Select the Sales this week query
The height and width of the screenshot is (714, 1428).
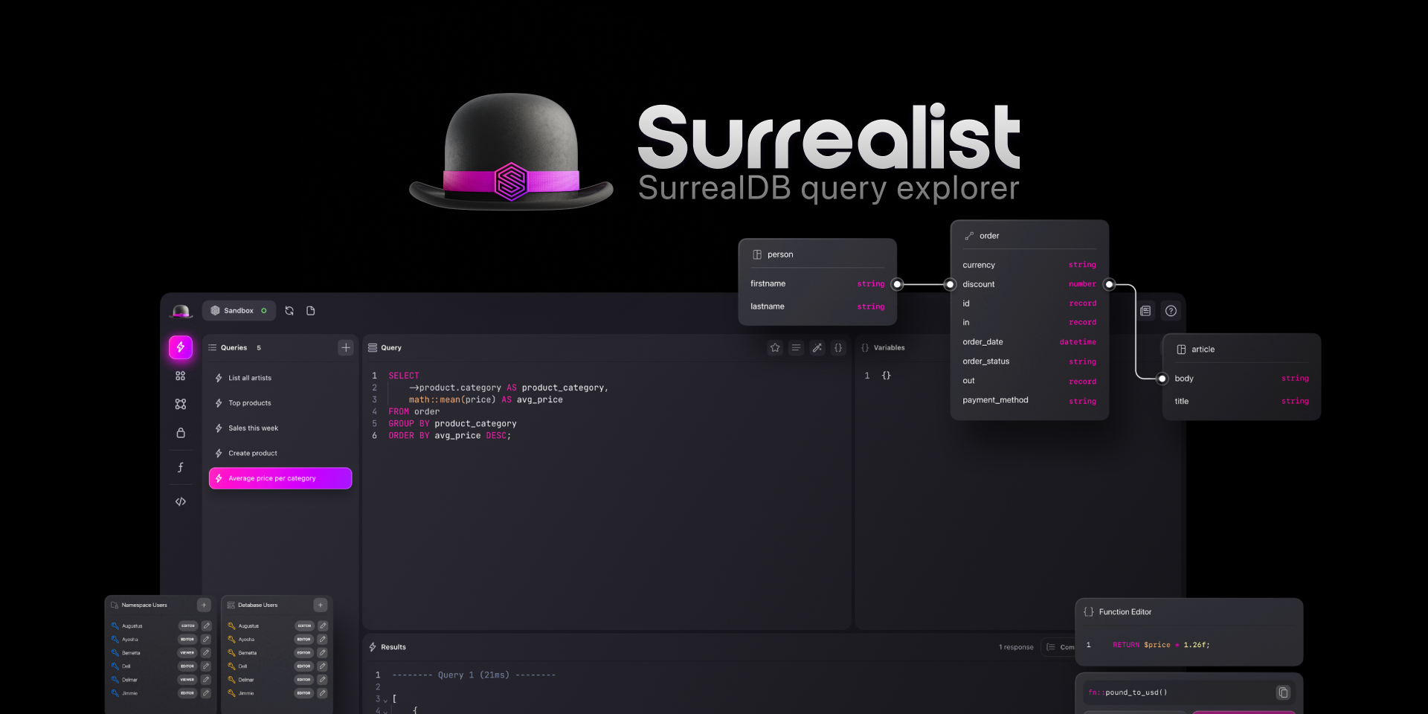tap(280, 428)
